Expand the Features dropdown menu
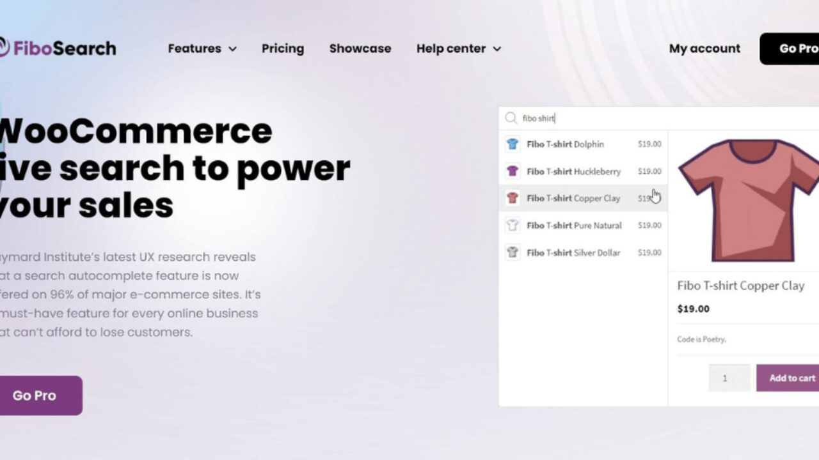Viewport: 819px width, 460px height. [202, 49]
